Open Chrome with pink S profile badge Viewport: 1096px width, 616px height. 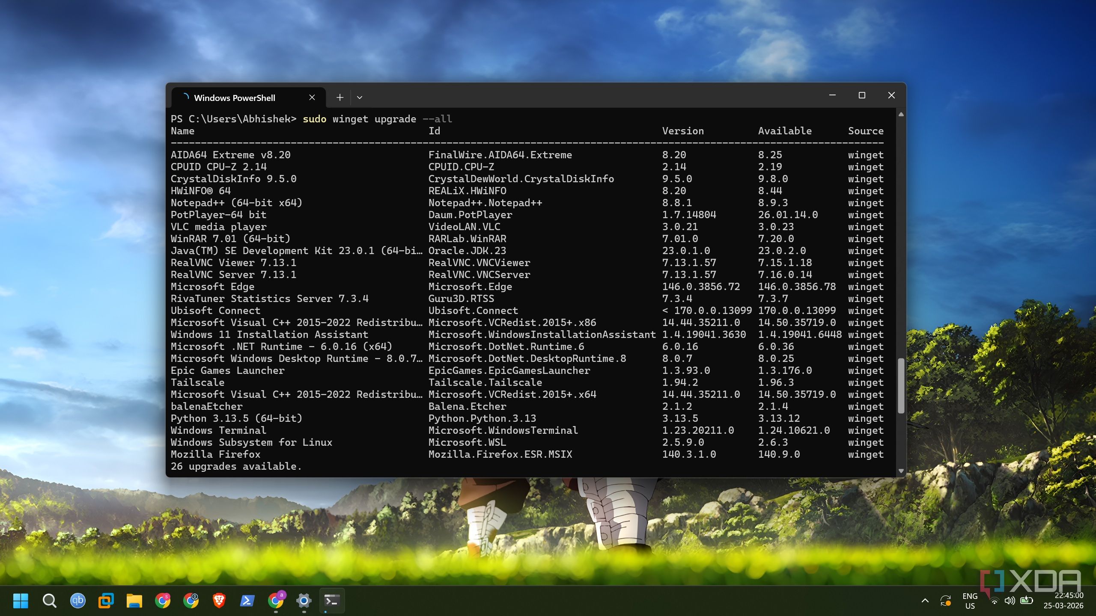point(162,601)
